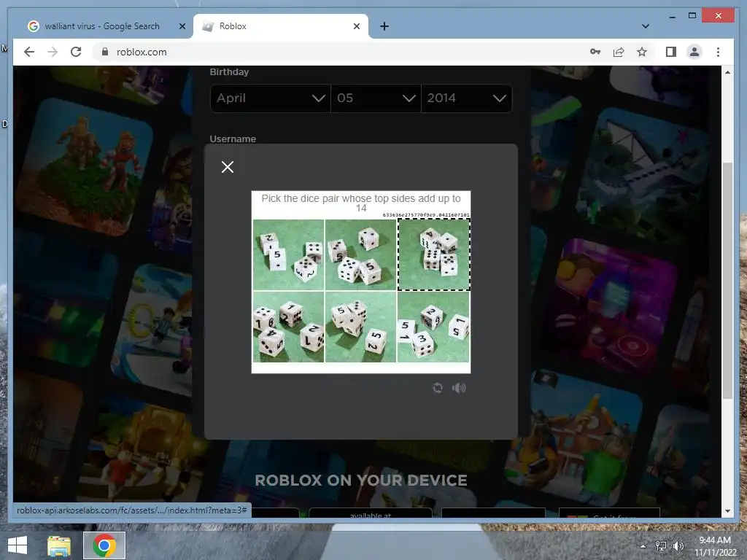Select the bottom-left dice image
Viewport: 747px width, 560px height.
tap(288, 327)
